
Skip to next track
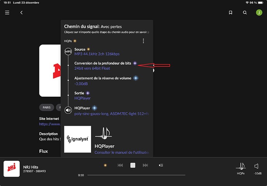[145, 165]
